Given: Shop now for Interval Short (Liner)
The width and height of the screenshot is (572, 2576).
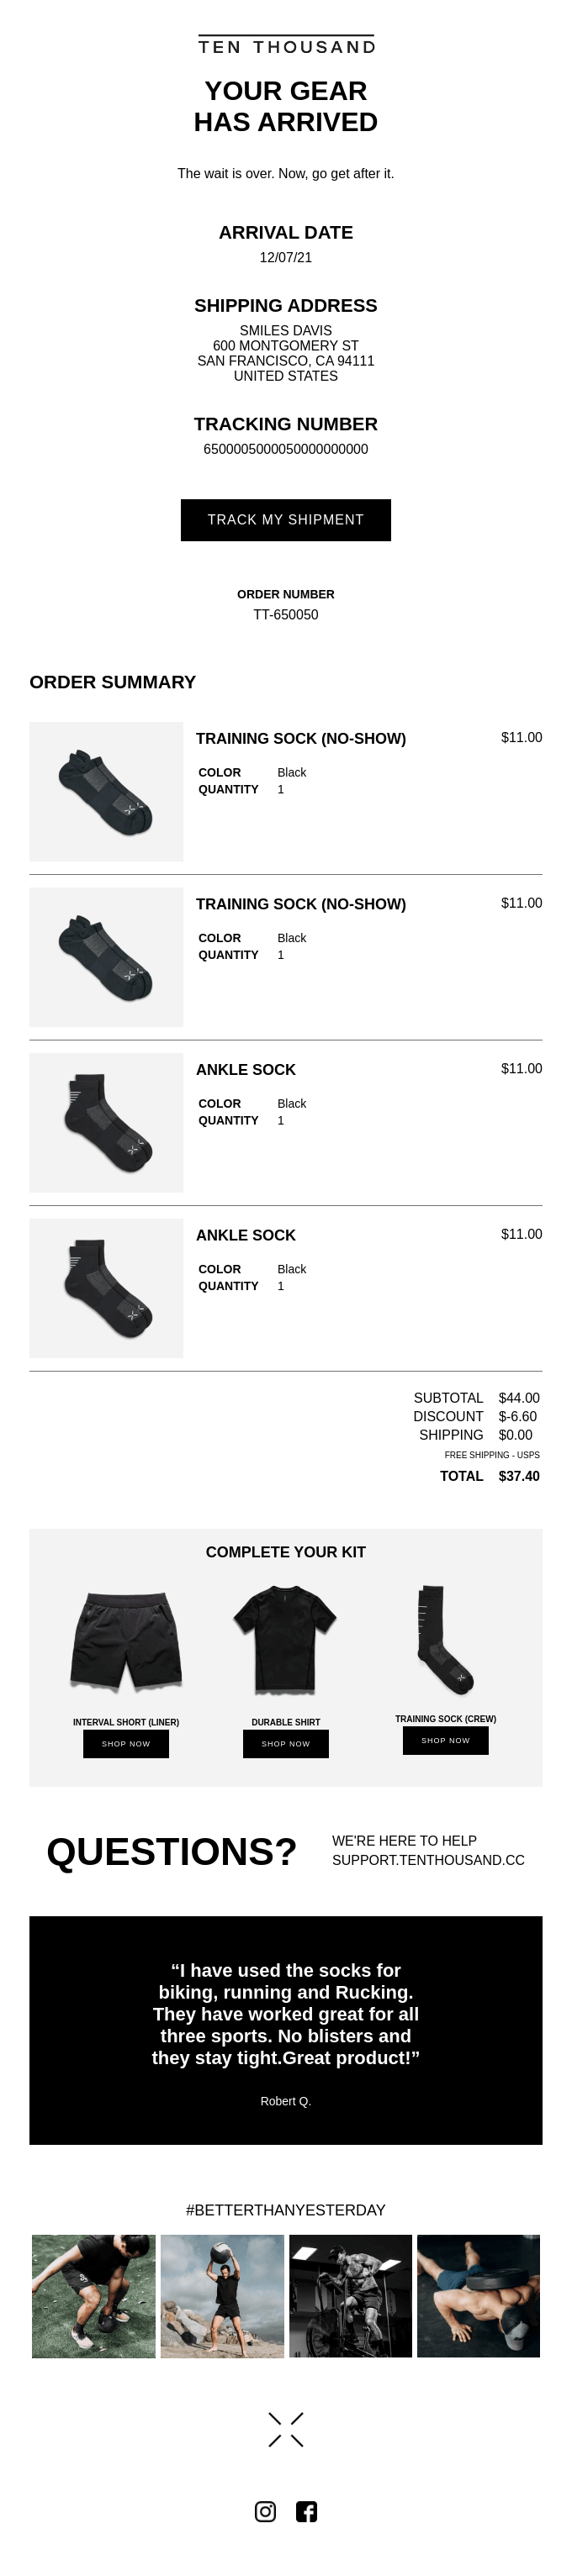Looking at the screenshot, I should pyautogui.click(x=126, y=1743).
